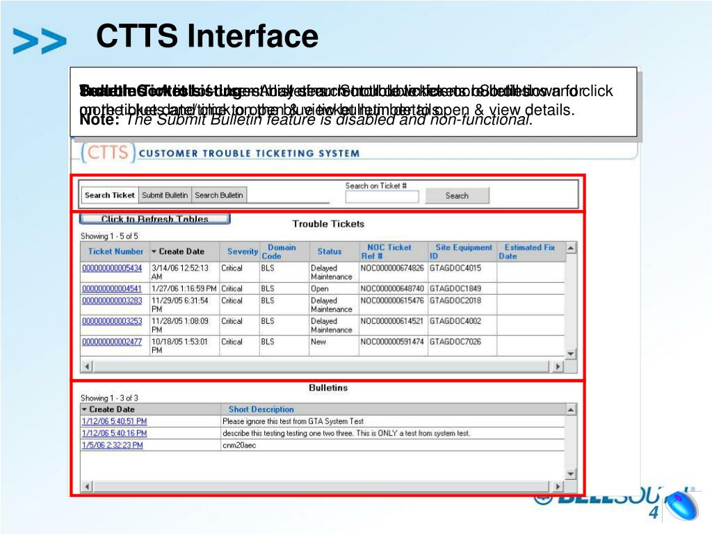Open bulletin dated 1/12/06 5:40:16 PM
The height and width of the screenshot is (534, 712).
115,433
